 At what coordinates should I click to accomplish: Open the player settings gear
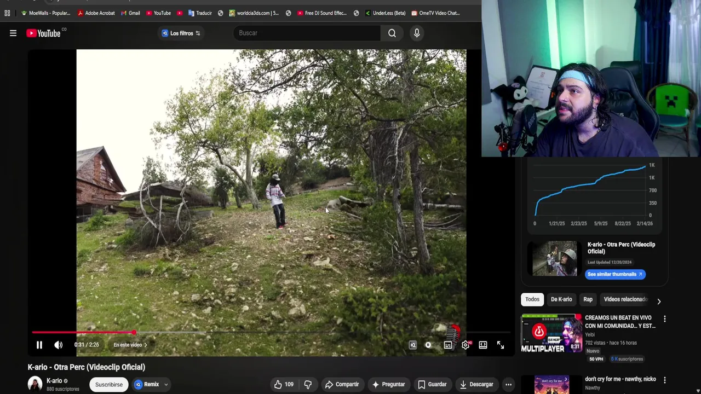[466, 345]
